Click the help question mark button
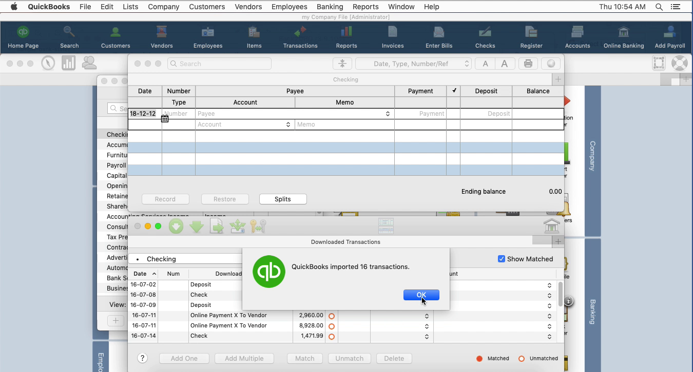The image size is (693, 372). tap(143, 358)
